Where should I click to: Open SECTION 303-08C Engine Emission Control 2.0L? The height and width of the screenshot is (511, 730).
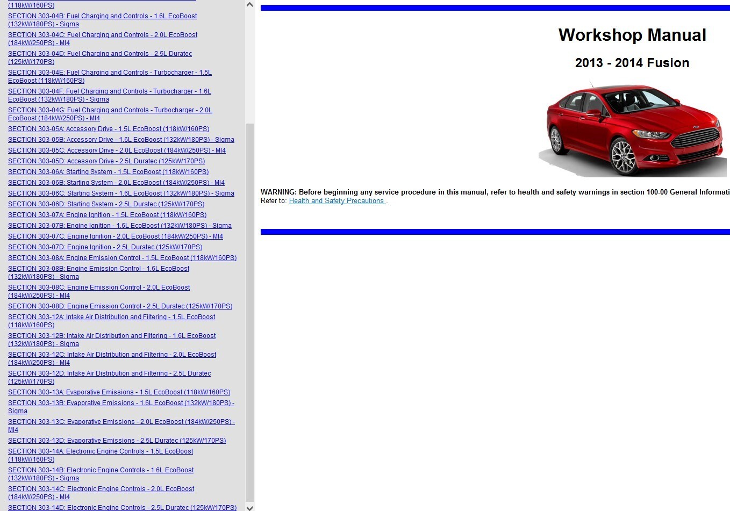point(99,291)
